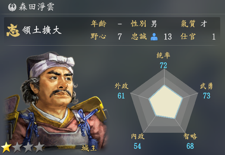This screenshot has width=225, height=155.
Task: Click the fourth grey rank star
Action: [39, 147]
